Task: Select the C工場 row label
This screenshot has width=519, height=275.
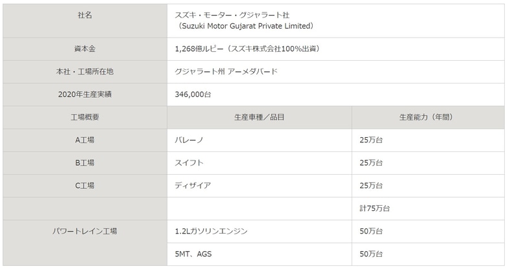Action: (84, 186)
